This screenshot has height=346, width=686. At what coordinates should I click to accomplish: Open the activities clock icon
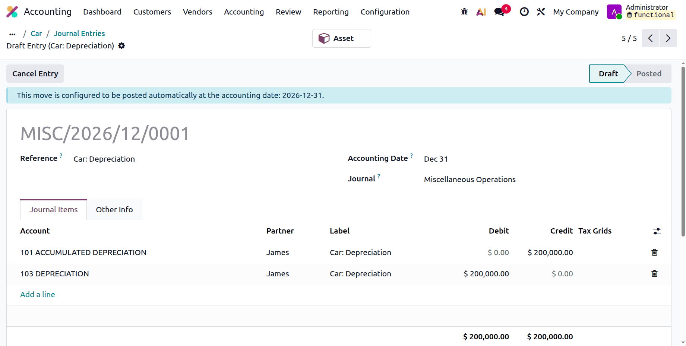(524, 12)
